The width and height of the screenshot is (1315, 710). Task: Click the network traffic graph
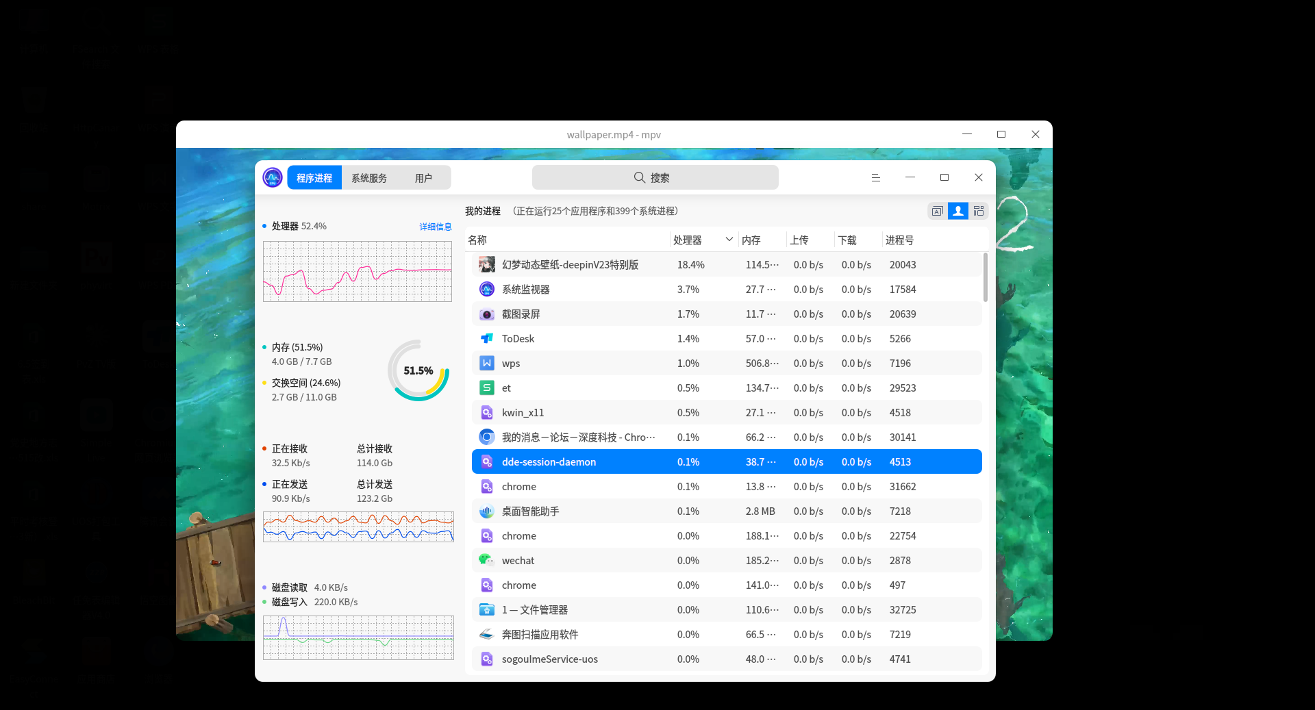click(358, 527)
